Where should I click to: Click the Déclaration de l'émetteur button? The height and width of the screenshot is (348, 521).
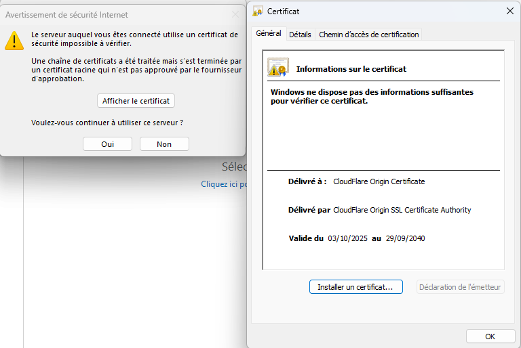(x=461, y=287)
